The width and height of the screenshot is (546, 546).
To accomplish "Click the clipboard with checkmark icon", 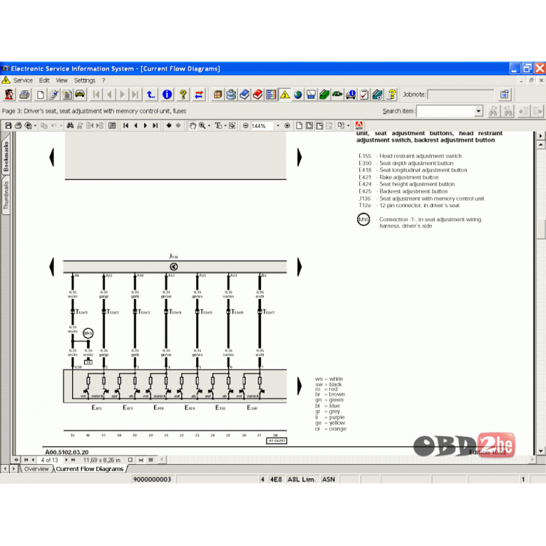I will tap(364, 94).
